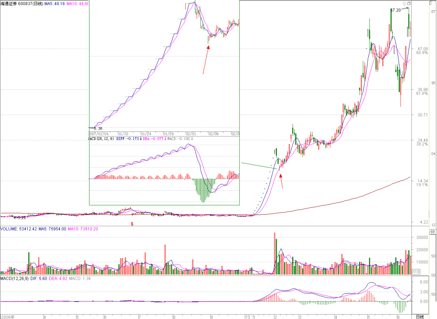
Task: Click the 24.46 price axis value
Action: (422, 140)
